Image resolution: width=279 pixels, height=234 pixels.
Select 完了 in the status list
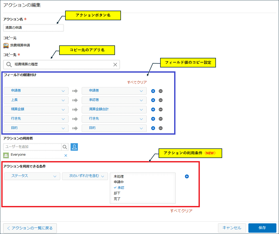(117, 199)
